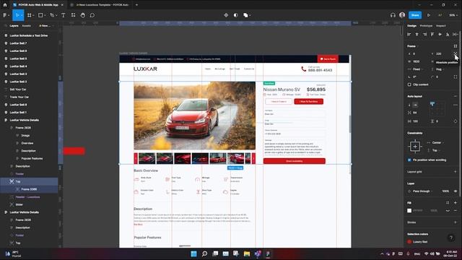462x260 pixels.
Task: Select the Pen tool
Action: pyautogui.click(x=52, y=15)
